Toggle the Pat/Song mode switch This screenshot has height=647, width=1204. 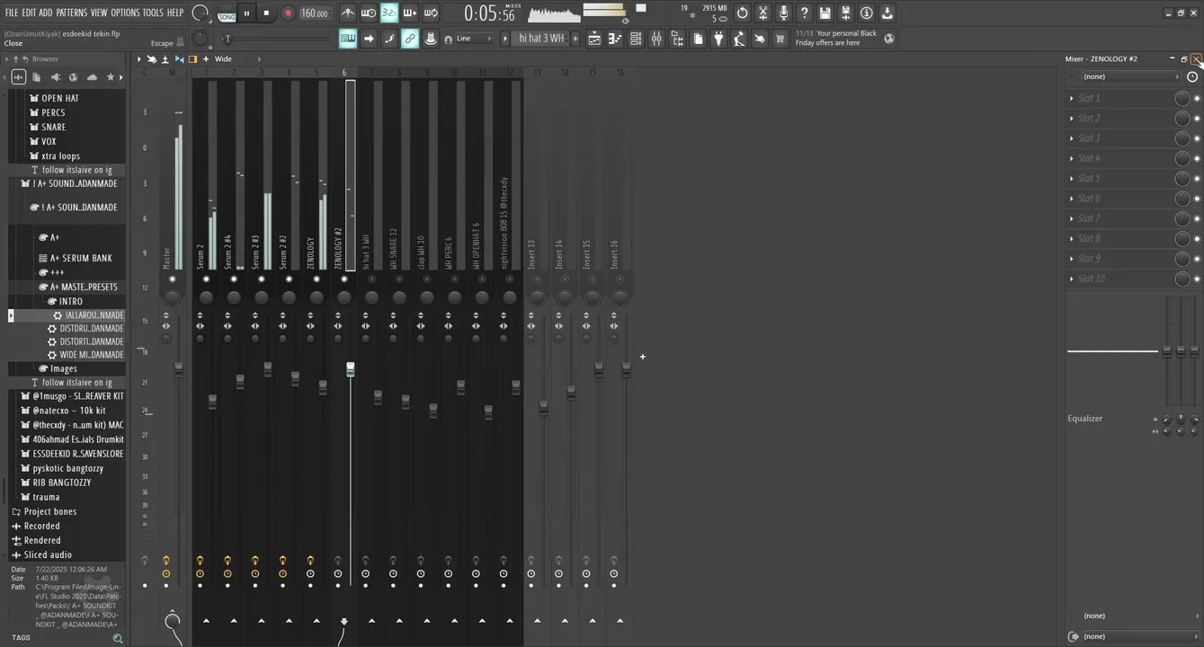227,13
